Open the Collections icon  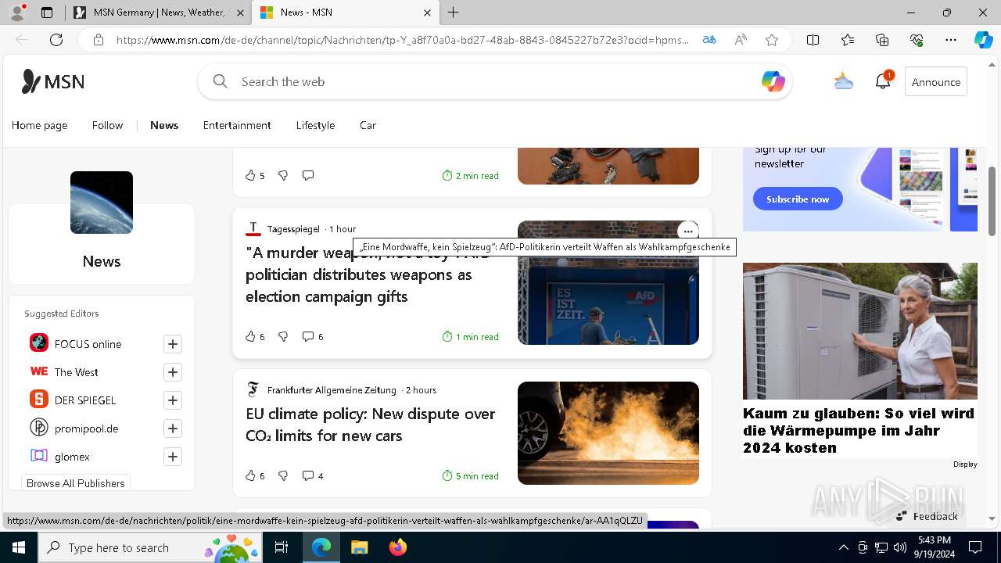coord(882,40)
